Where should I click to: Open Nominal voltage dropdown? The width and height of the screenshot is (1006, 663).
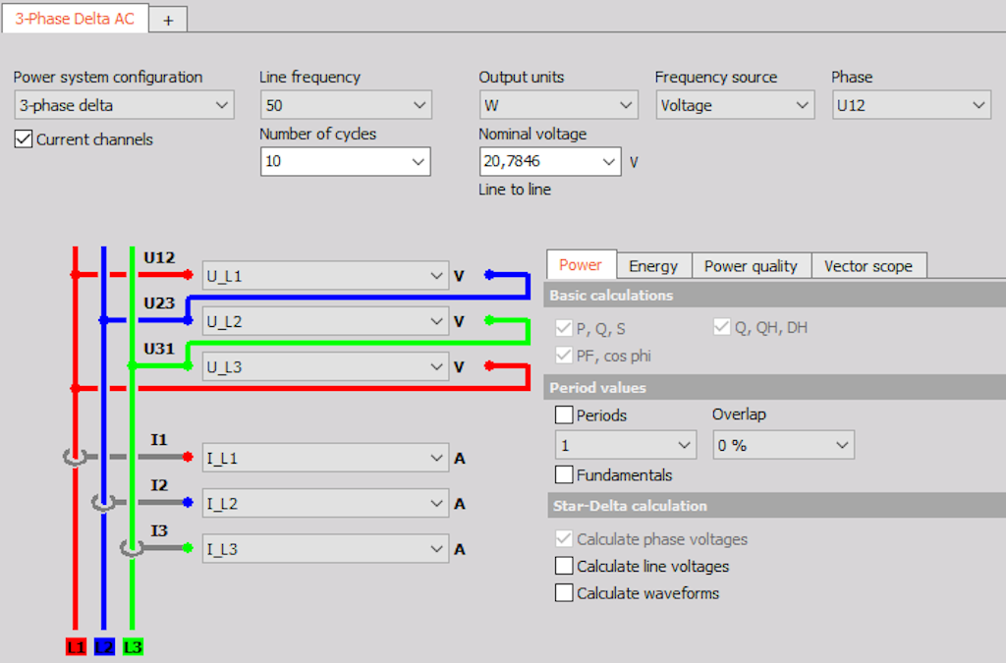pos(550,162)
